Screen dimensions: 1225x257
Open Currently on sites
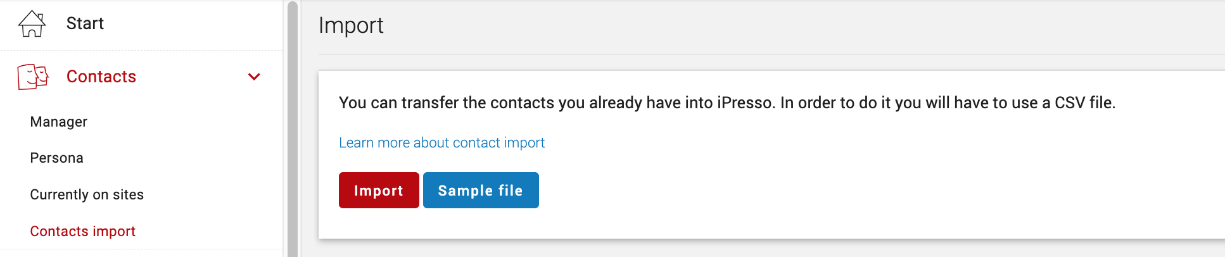[x=87, y=194]
